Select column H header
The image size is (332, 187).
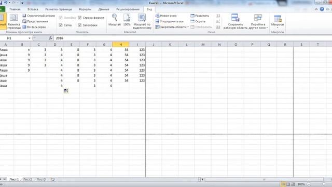[x=121, y=45]
